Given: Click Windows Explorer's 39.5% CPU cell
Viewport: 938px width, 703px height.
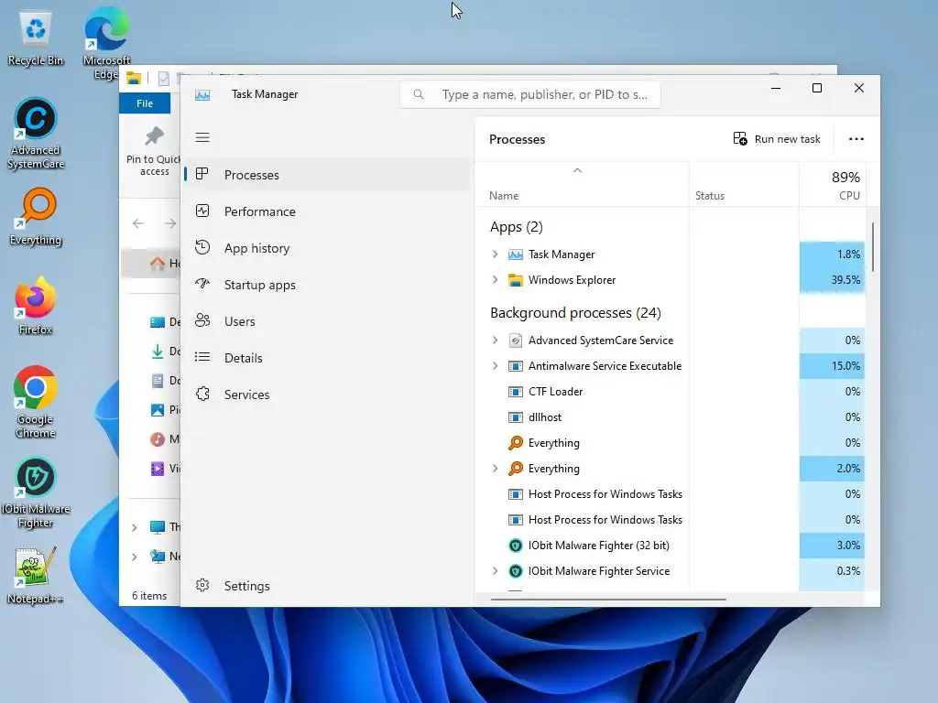Looking at the screenshot, I should (832, 280).
